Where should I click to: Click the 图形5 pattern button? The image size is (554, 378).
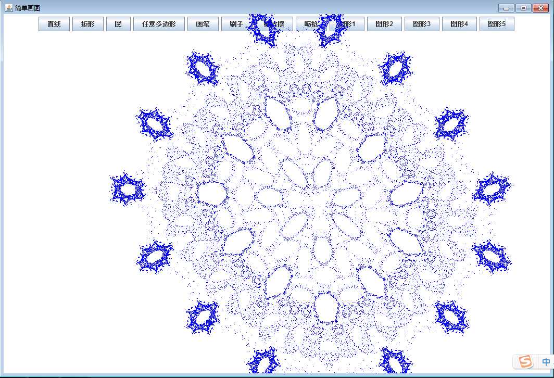(x=497, y=24)
